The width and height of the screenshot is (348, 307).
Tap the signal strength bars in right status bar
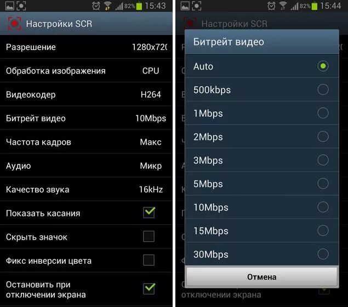[x=295, y=7]
